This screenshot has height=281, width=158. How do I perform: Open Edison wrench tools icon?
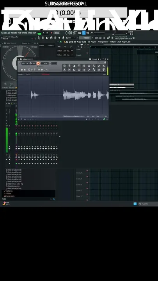[32, 70]
